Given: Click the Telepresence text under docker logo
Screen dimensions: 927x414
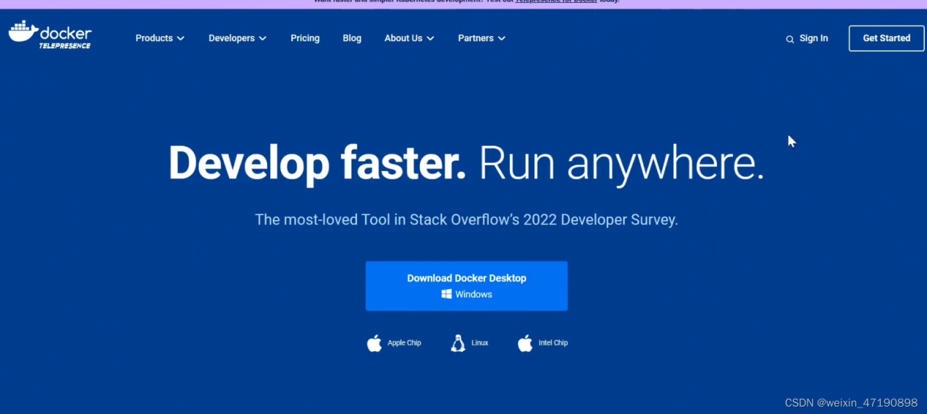Looking at the screenshot, I should pos(65,46).
